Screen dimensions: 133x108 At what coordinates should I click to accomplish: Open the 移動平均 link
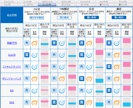click(x=12, y=43)
